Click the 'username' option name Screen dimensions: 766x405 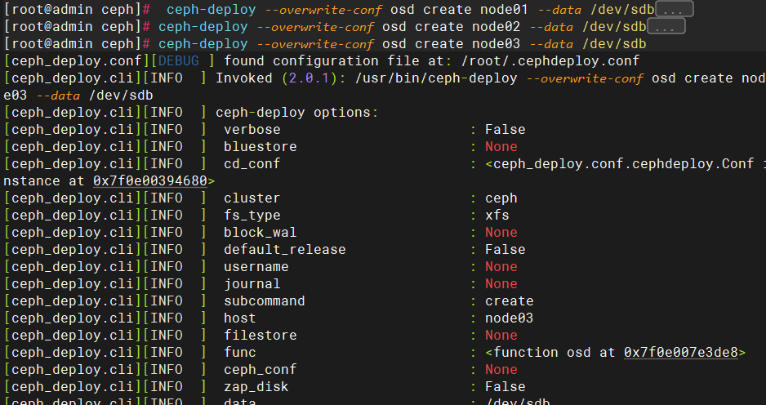click(x=256, y=266)
